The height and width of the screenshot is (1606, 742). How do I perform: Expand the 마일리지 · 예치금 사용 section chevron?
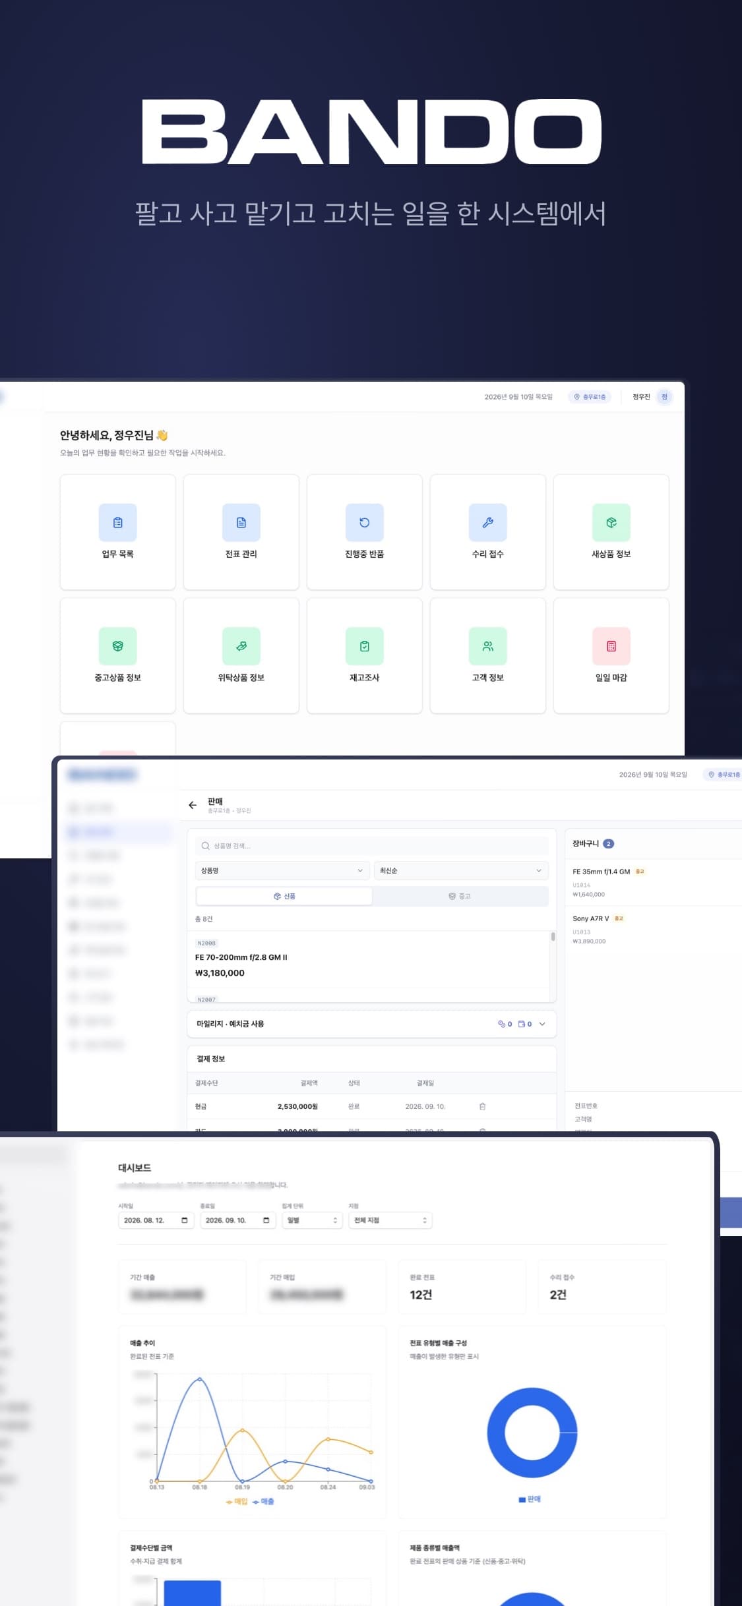(x=542, y=1024)
